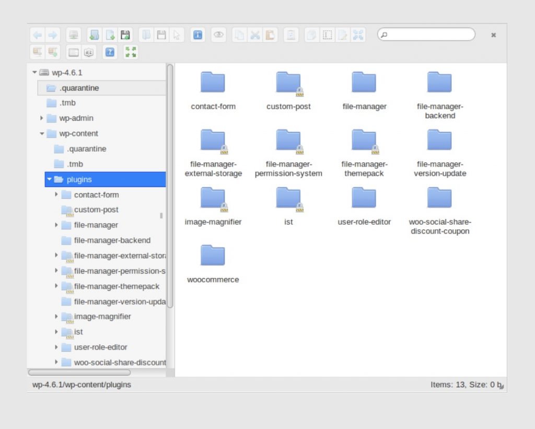Select woo-social-share-discount in the tree

pos(112,363)
